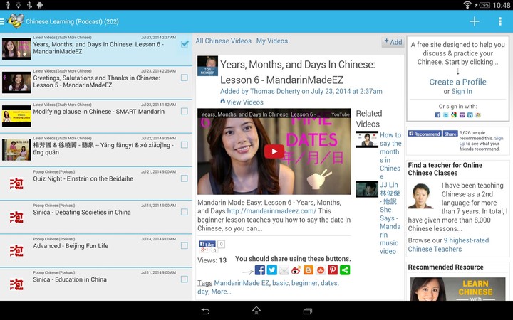Screen dimensions: 513x320
Task: Tap the Android recent apps icon
Action: (x=308, y=311)
